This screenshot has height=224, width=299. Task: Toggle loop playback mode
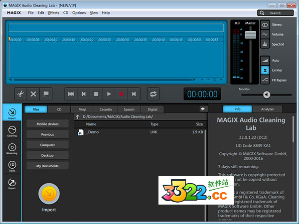153,94
